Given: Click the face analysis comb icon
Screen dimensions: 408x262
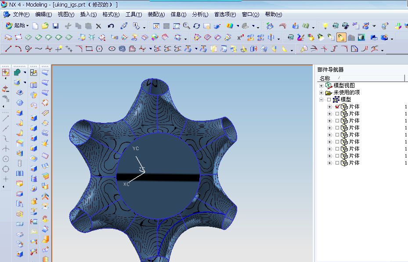Looking at the screenshot, I should pos(283,25).
